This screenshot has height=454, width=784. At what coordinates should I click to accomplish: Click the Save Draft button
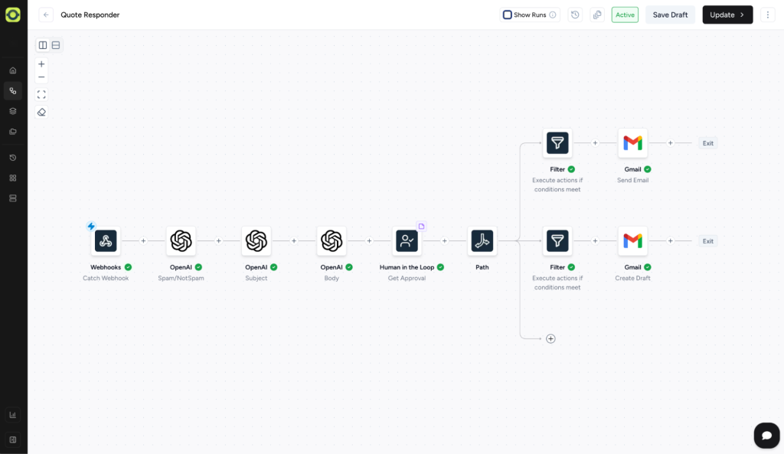(670, 15)
